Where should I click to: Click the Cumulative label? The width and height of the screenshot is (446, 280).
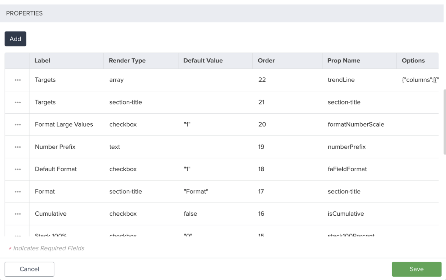(x=50, y=214)
